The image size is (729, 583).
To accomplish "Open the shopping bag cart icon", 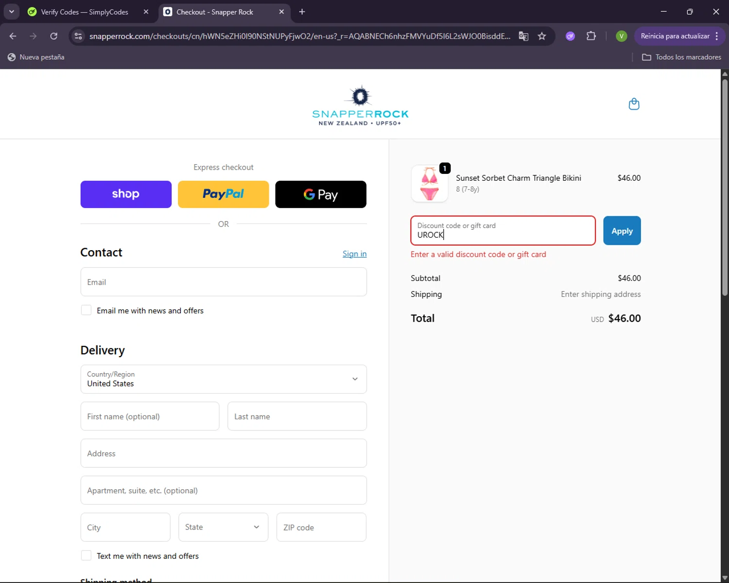I will point(634,104).
